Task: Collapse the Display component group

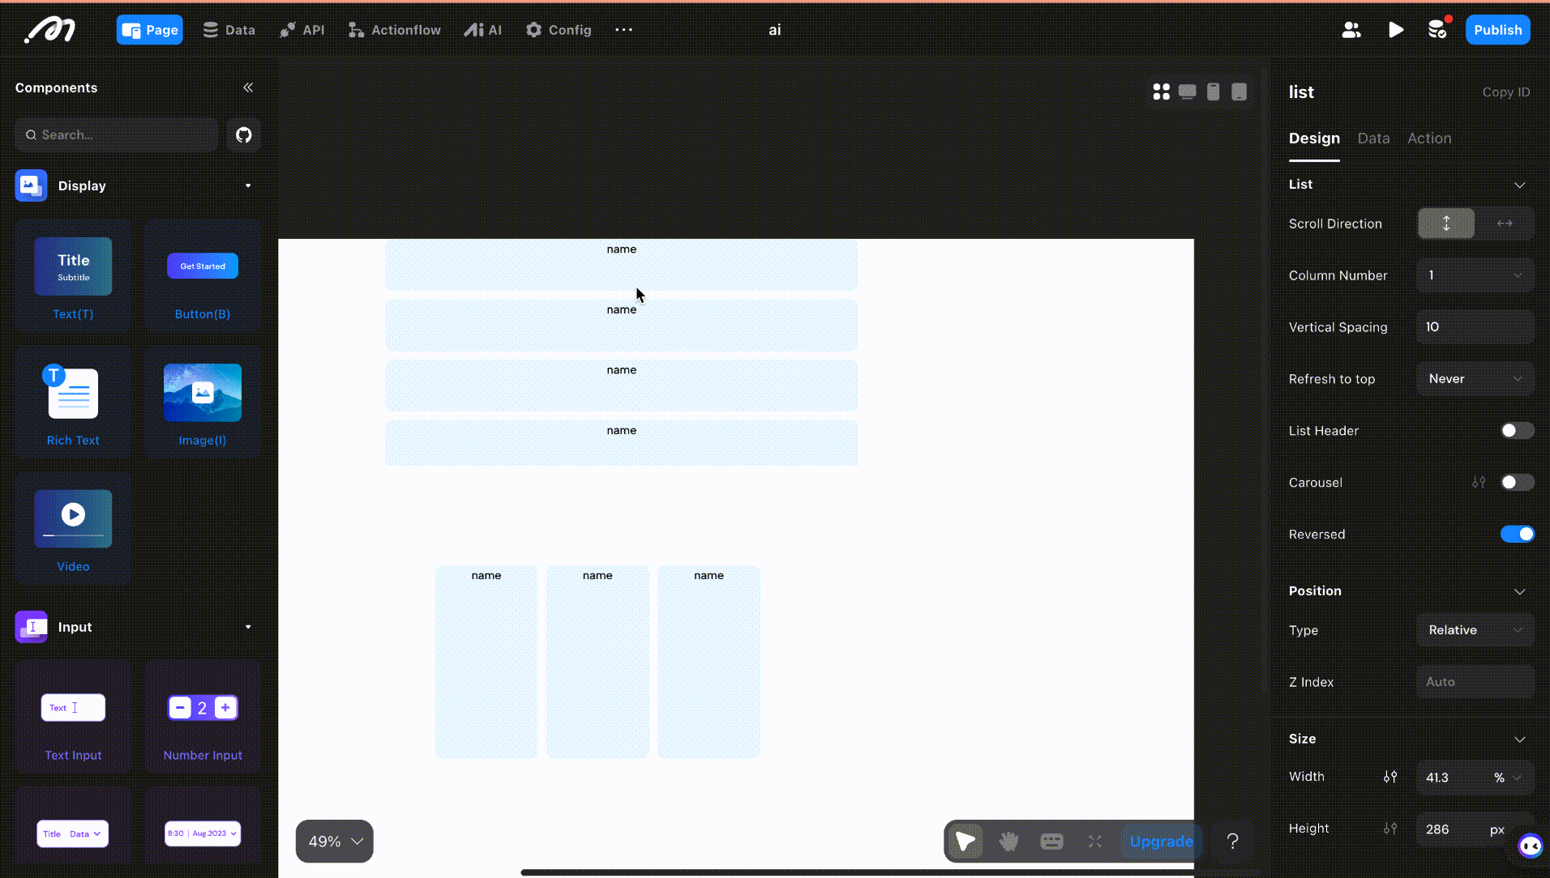Action: pos(248,185)
